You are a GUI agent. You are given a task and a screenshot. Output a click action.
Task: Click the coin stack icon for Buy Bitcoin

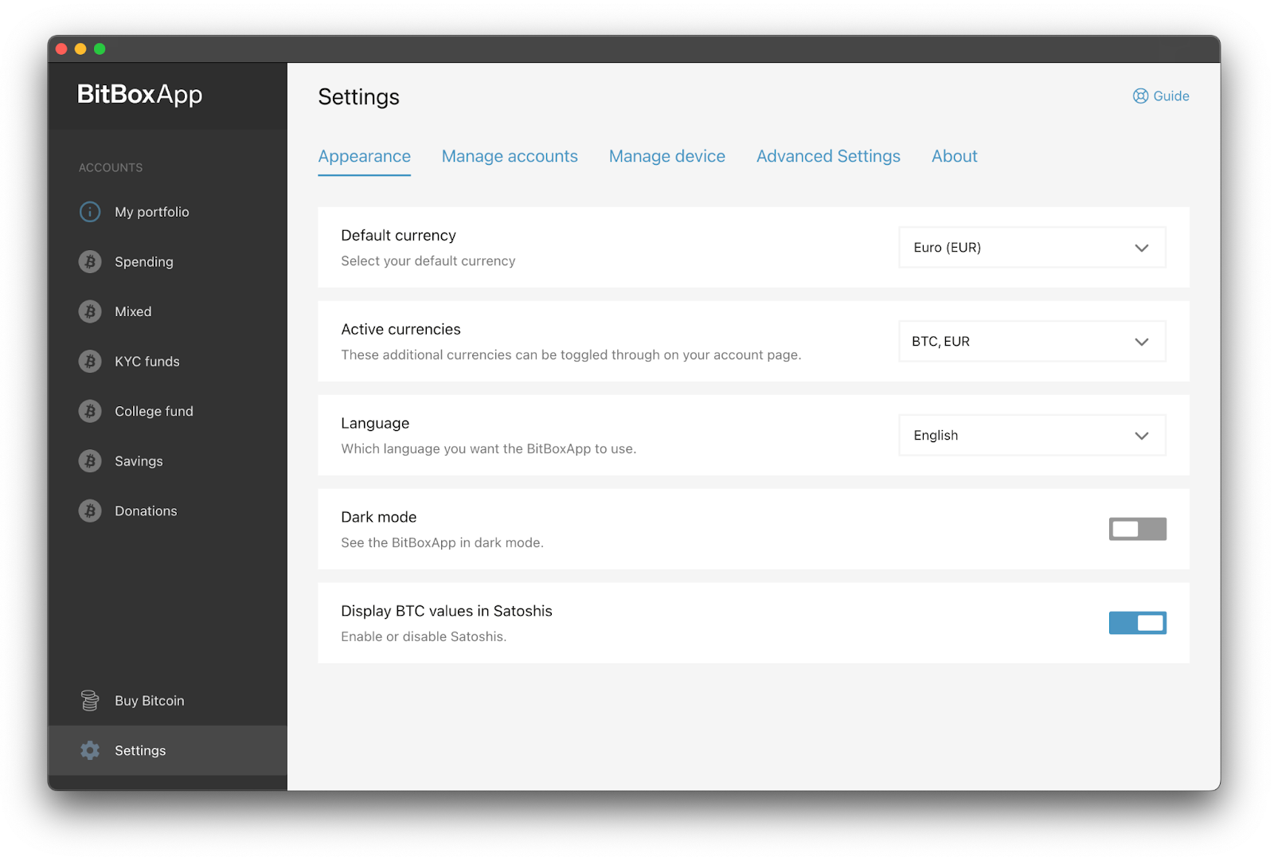90,701
